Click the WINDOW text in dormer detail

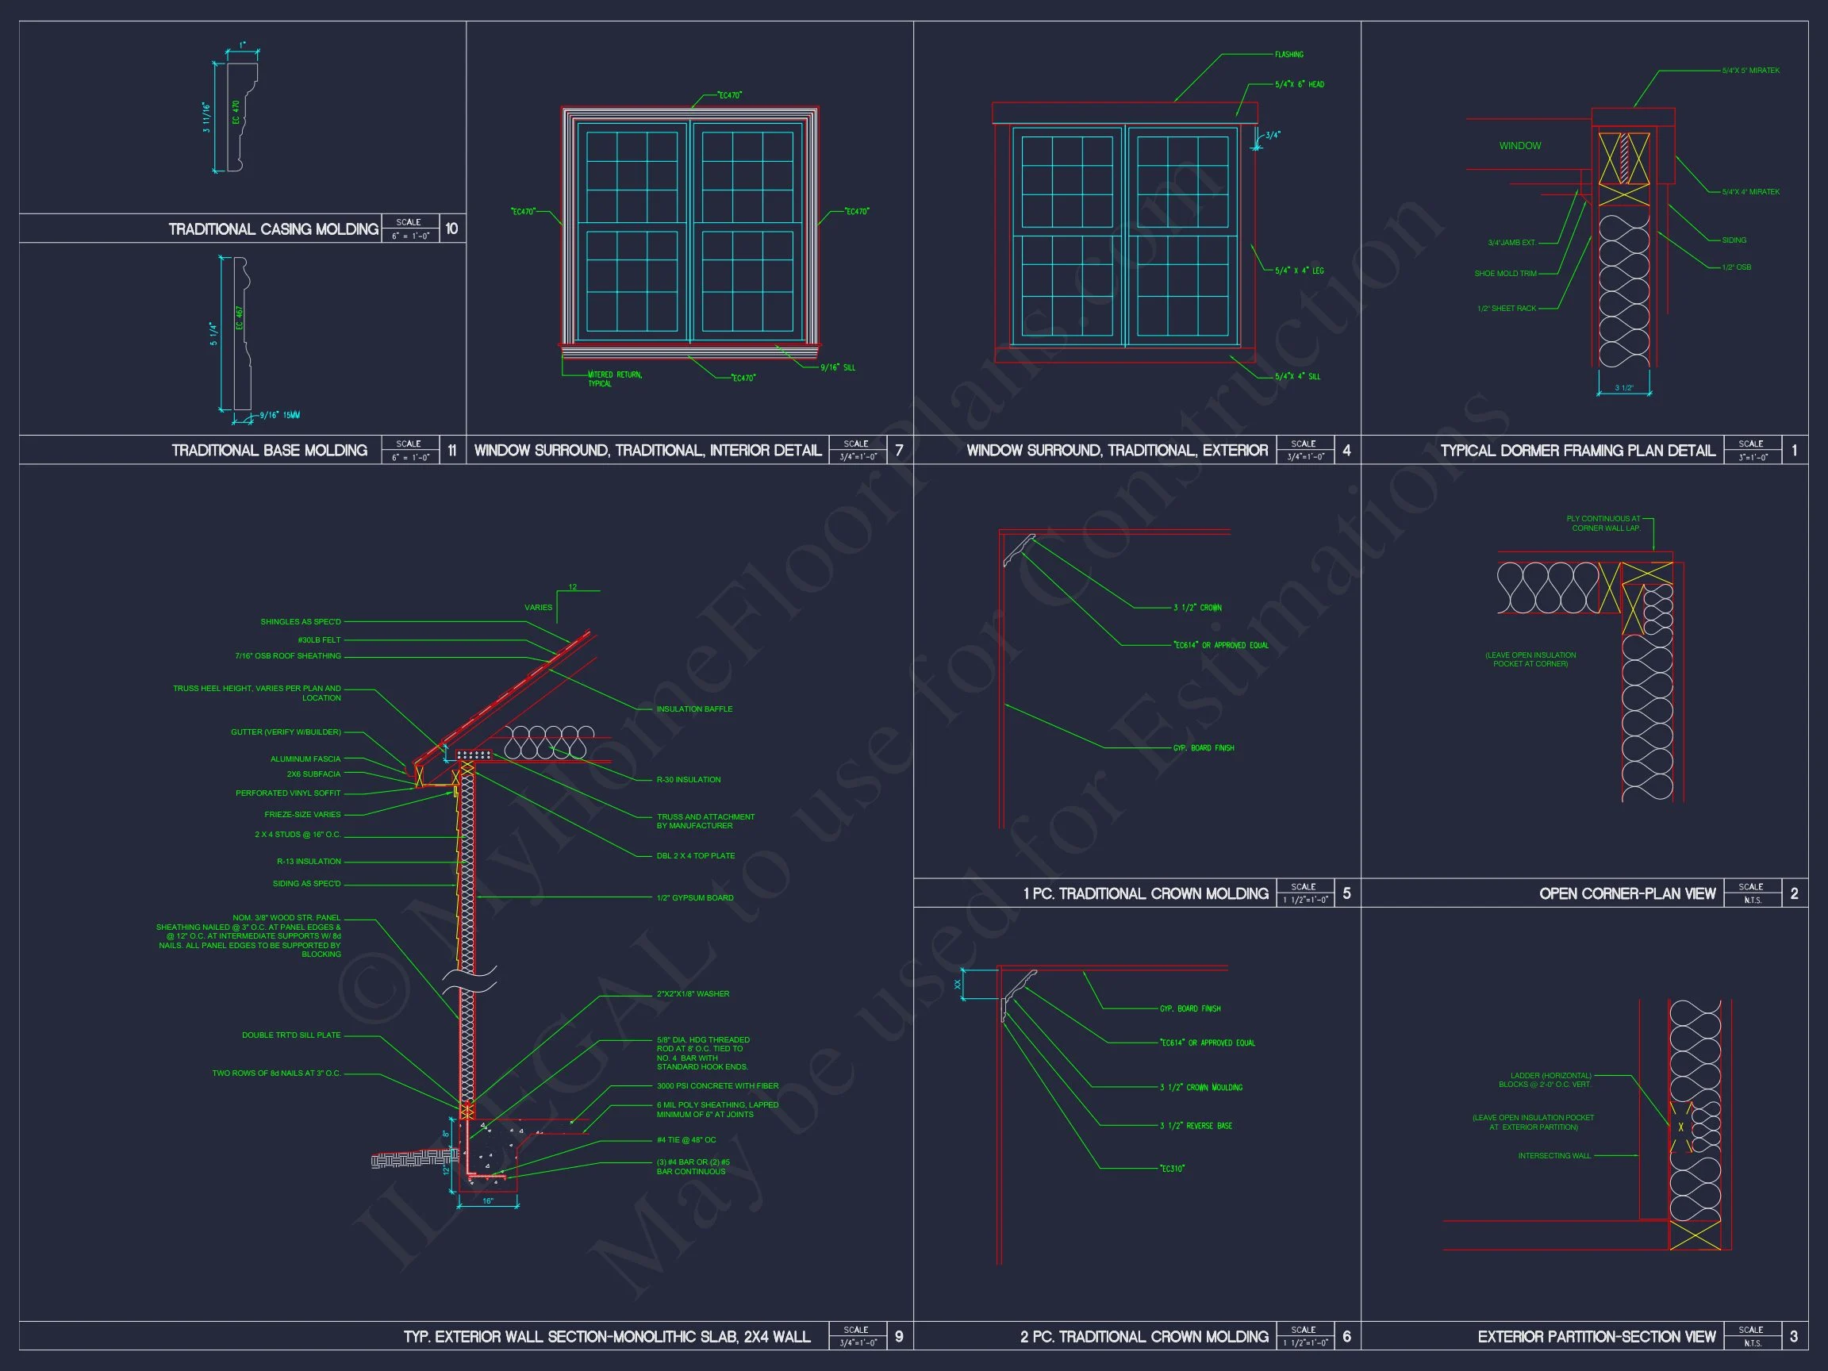pyautogui.click(x=1519, y=145)
